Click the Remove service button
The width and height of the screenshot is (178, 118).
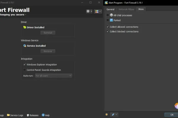tap(48, 51)
